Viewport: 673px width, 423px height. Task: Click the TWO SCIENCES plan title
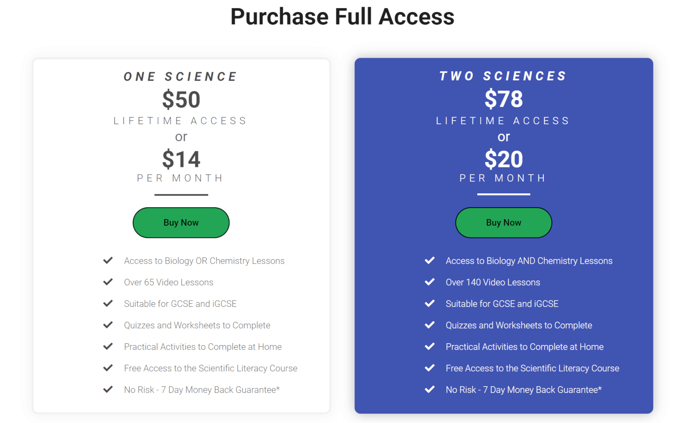click(x=503, y=76)
